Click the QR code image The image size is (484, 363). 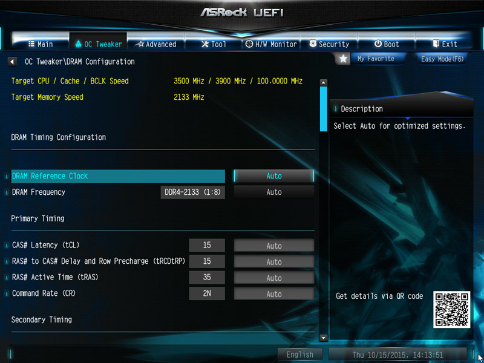pos(451,309)
